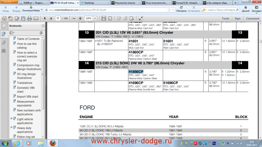This screenshot has height=147, width=262.
Task: Click the new bookmark icon
Action: coord(41,33)
